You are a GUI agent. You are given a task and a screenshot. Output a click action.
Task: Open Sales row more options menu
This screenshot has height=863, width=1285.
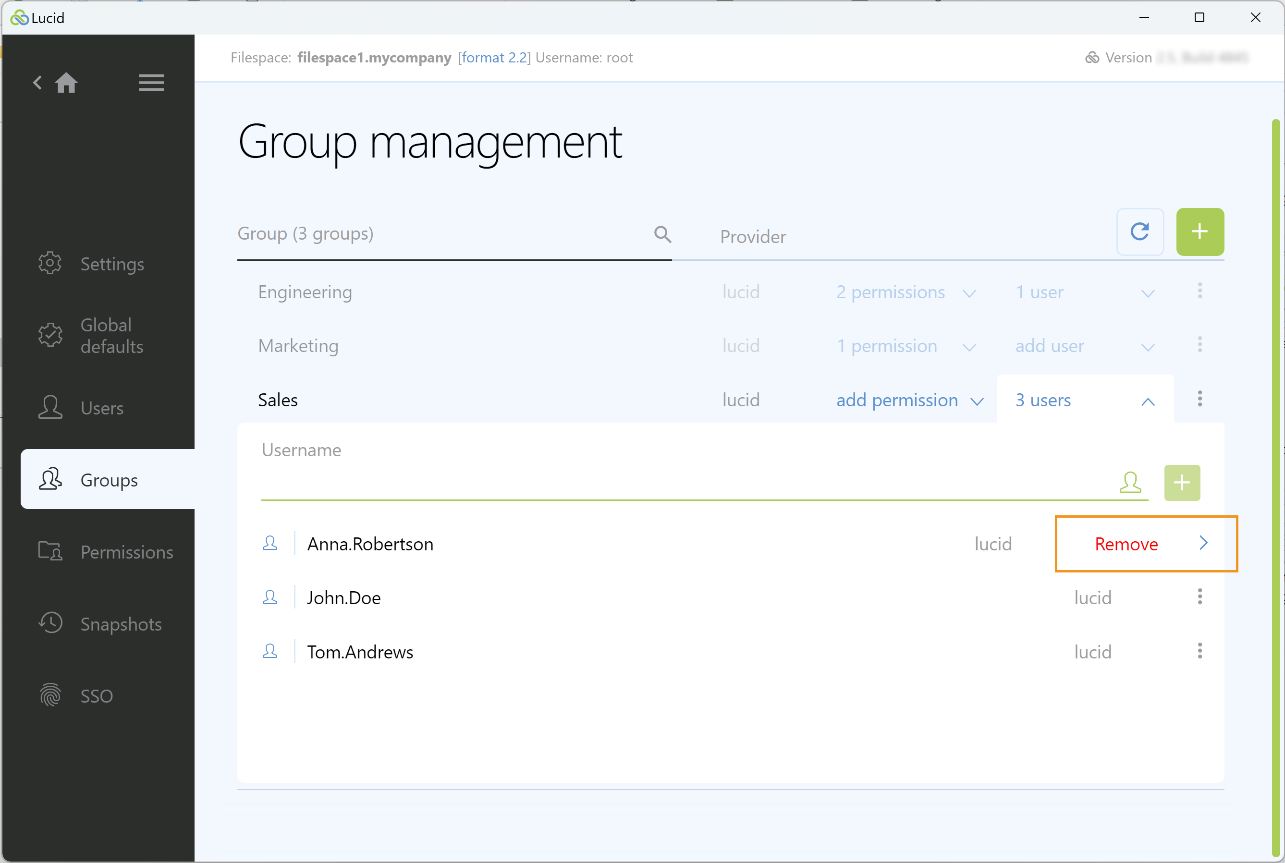tap(1199, 399)
